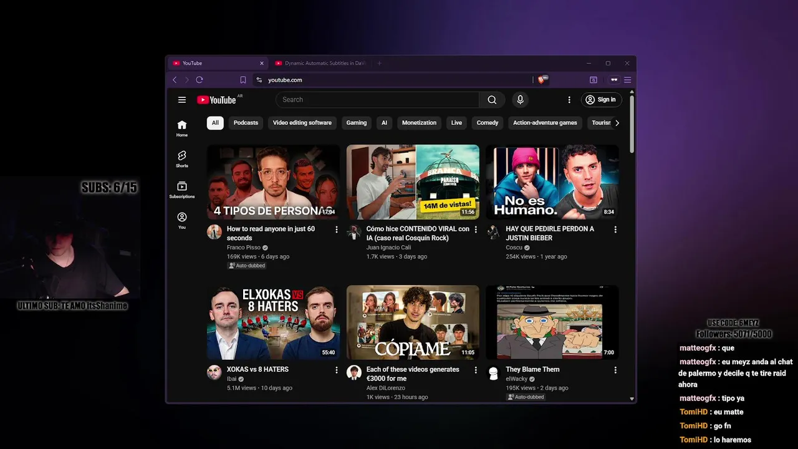Open the browser main menu
This screenshot has width=798, height=449.
click(628, 80)
